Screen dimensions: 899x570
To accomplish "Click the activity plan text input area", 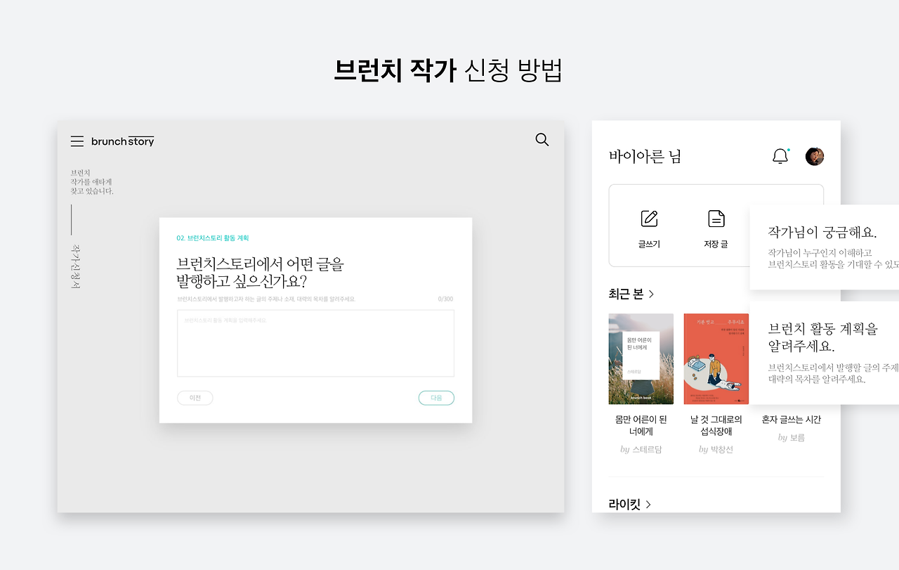I will 315,343.
